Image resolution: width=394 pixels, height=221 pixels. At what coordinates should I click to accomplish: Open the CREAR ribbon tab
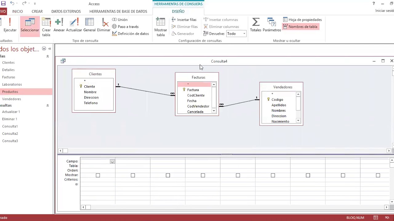37,11
